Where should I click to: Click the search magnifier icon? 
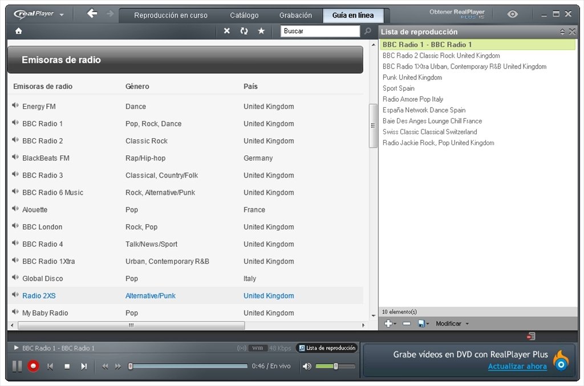coord(368,31)
